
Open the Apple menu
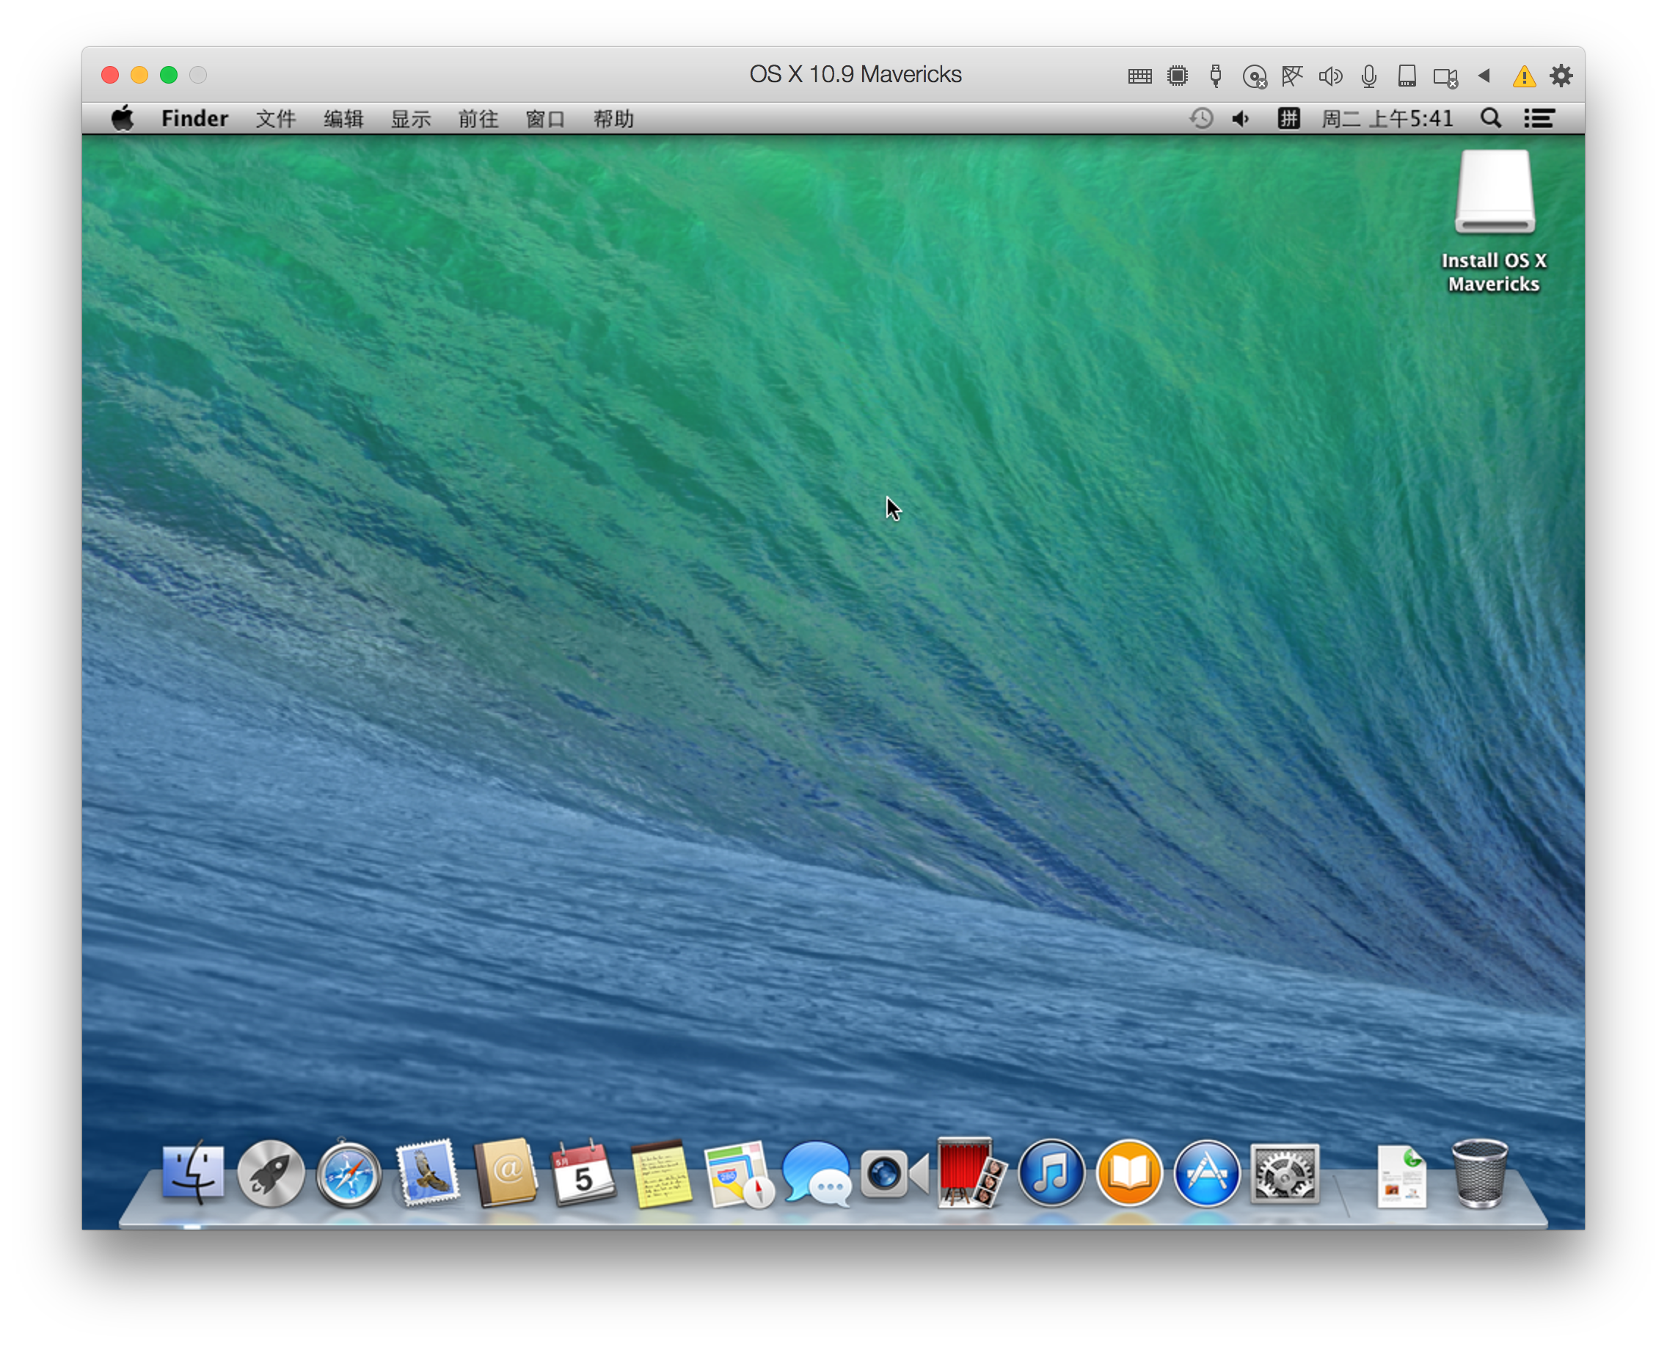coord(123,119)
